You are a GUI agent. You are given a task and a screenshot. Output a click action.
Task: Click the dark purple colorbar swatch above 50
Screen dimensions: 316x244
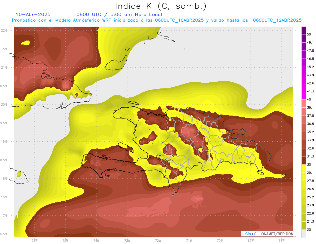(x=304, y=30)
